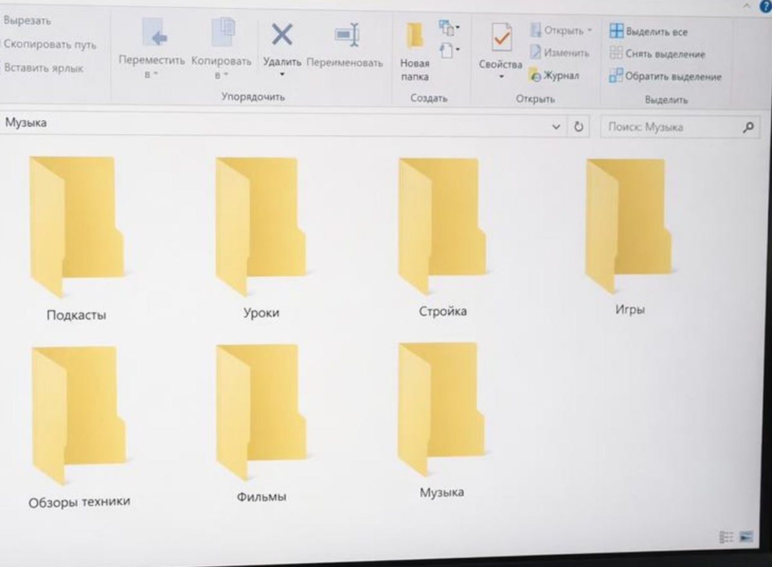Click the Копировать в icon
This screenshot has width=772, height=567.
point(224,32)
